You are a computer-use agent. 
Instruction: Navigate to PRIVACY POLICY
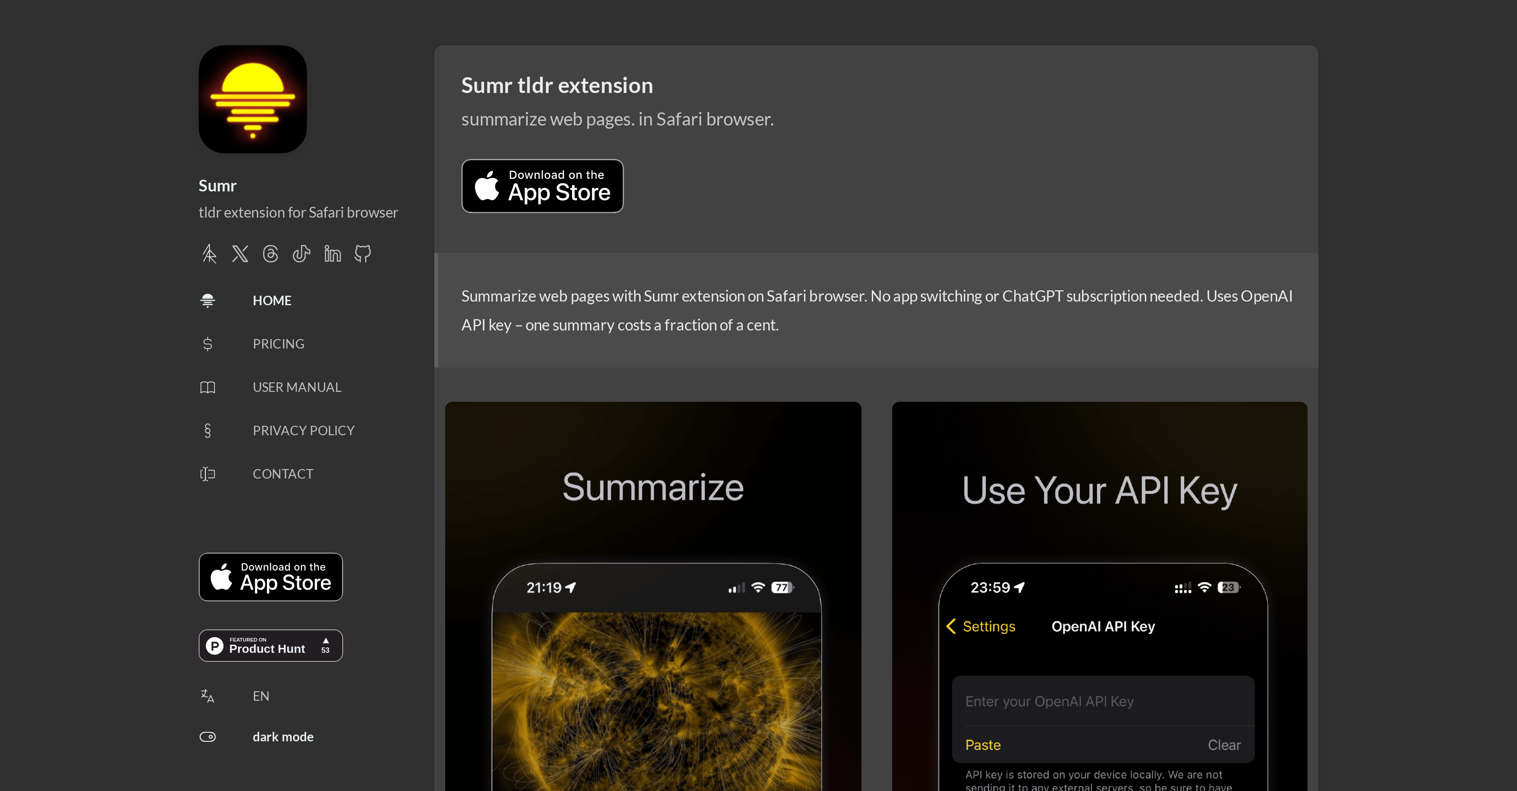click(304, 431)
